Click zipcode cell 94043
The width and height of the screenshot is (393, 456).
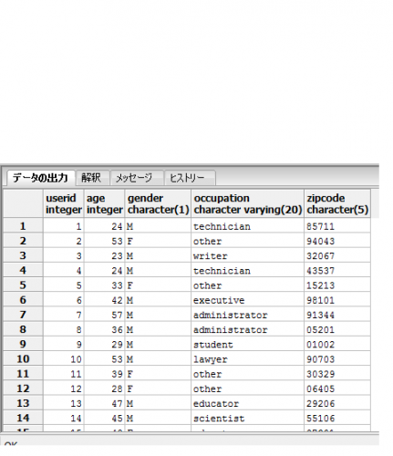(337, 241)
